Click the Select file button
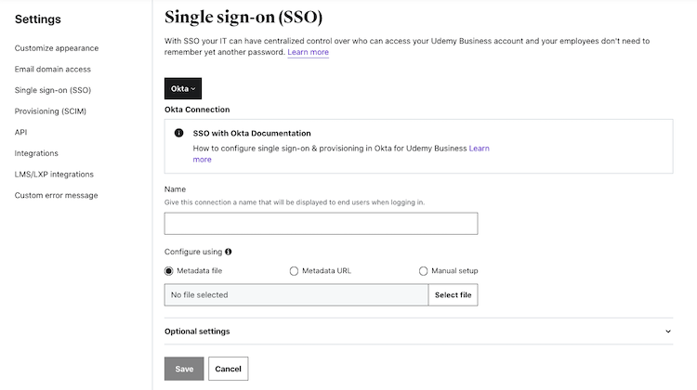This screenshot has width=697, height=390. pos(453,295)
